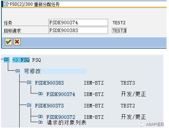Click the TEST2 description on the FSDK900373 row
169x131 pixels.
coord(128,106)
